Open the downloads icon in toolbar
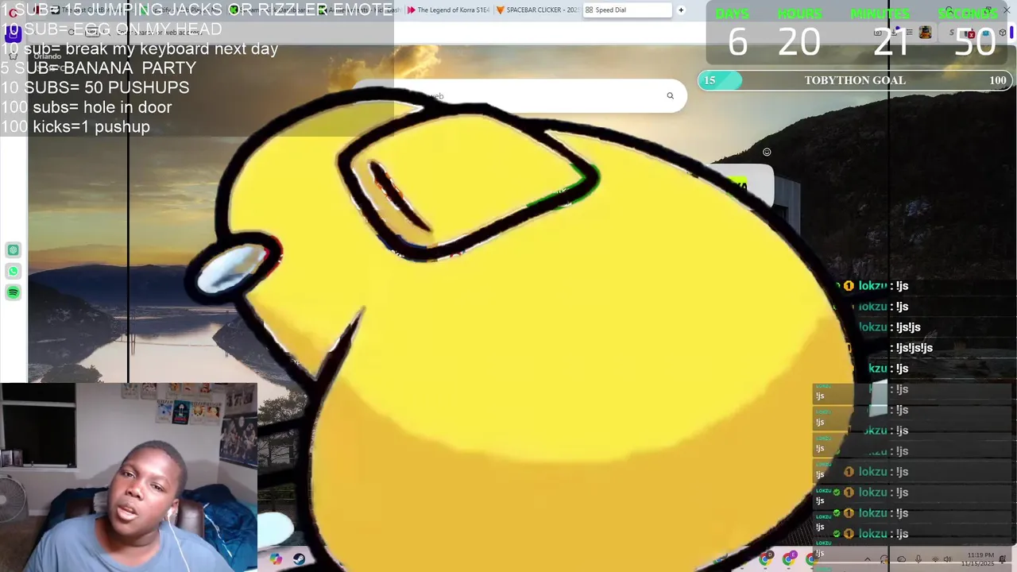Viewport: 1017px width, 572px height. point(894,33)
